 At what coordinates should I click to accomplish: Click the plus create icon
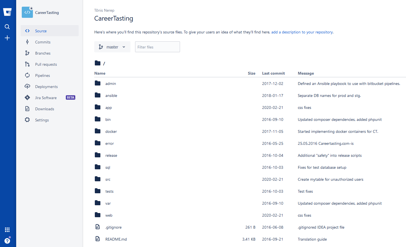pyautogui.click(x=7, y=38)
